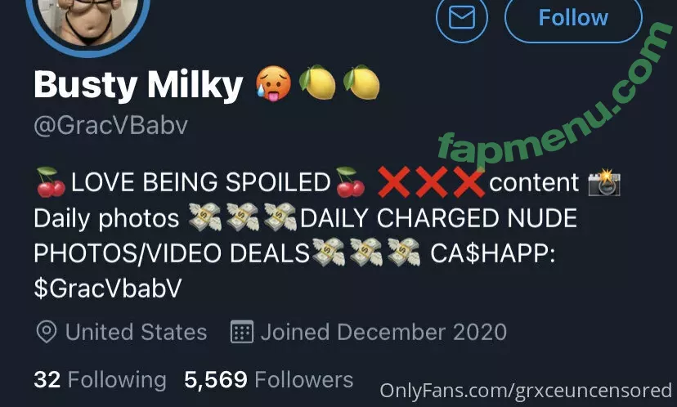Image resolution: width=677 pixels, height=407 pixels.
Task: Click the hot face emoji in name
Action: pos(273,83)
